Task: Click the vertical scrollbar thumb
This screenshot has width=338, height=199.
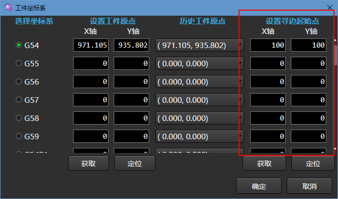Action: click(335, 55)
